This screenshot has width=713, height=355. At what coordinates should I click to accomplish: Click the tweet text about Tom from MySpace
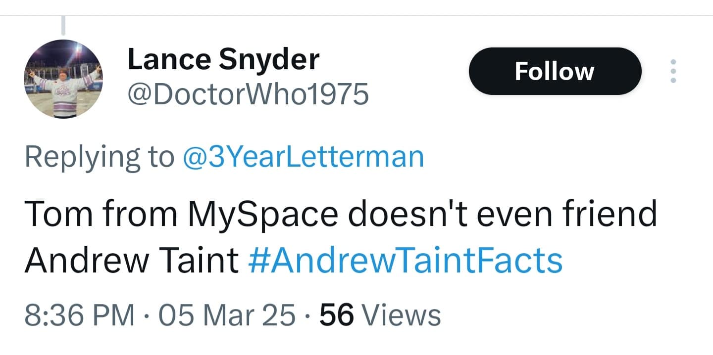tap(341, 214)
